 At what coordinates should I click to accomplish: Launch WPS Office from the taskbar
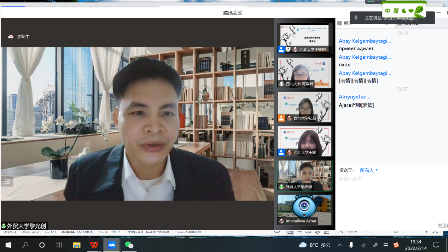click(94, 245)
